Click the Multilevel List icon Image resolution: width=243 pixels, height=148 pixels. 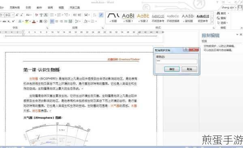coord(66,15)
